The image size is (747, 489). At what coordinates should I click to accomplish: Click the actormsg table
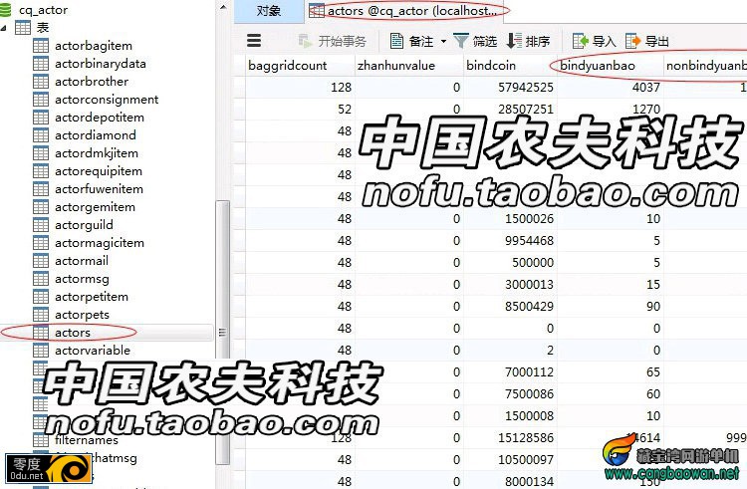pos(82,279)
